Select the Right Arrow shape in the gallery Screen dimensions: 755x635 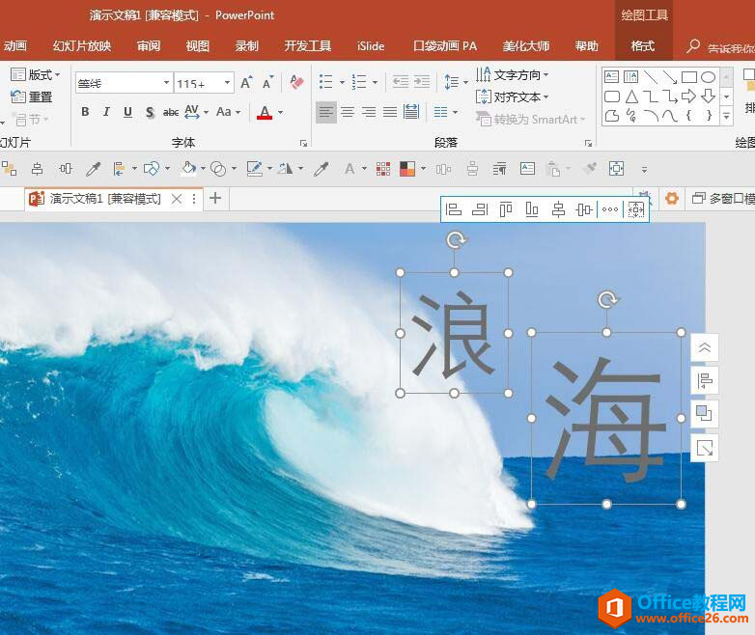click(x=688, y=97)
